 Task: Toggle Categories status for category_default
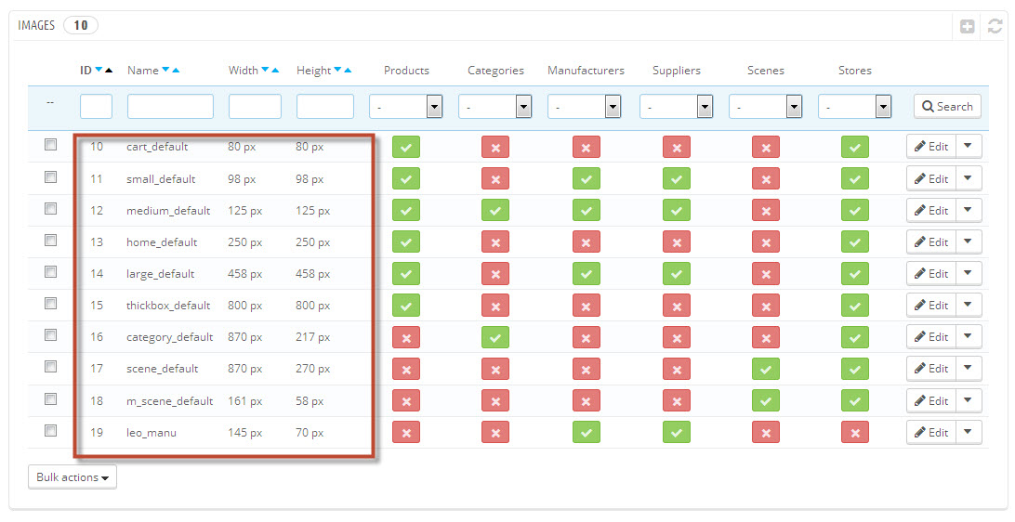495,337
